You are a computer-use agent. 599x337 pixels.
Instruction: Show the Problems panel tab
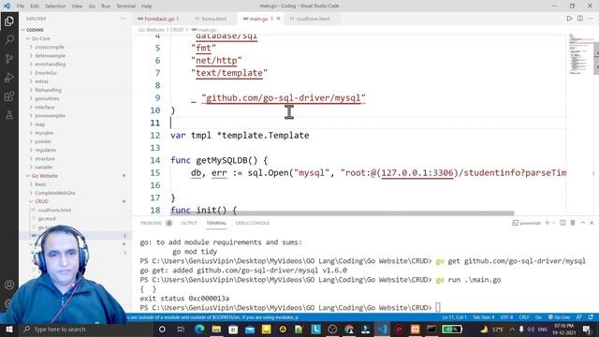click(152, 223)
